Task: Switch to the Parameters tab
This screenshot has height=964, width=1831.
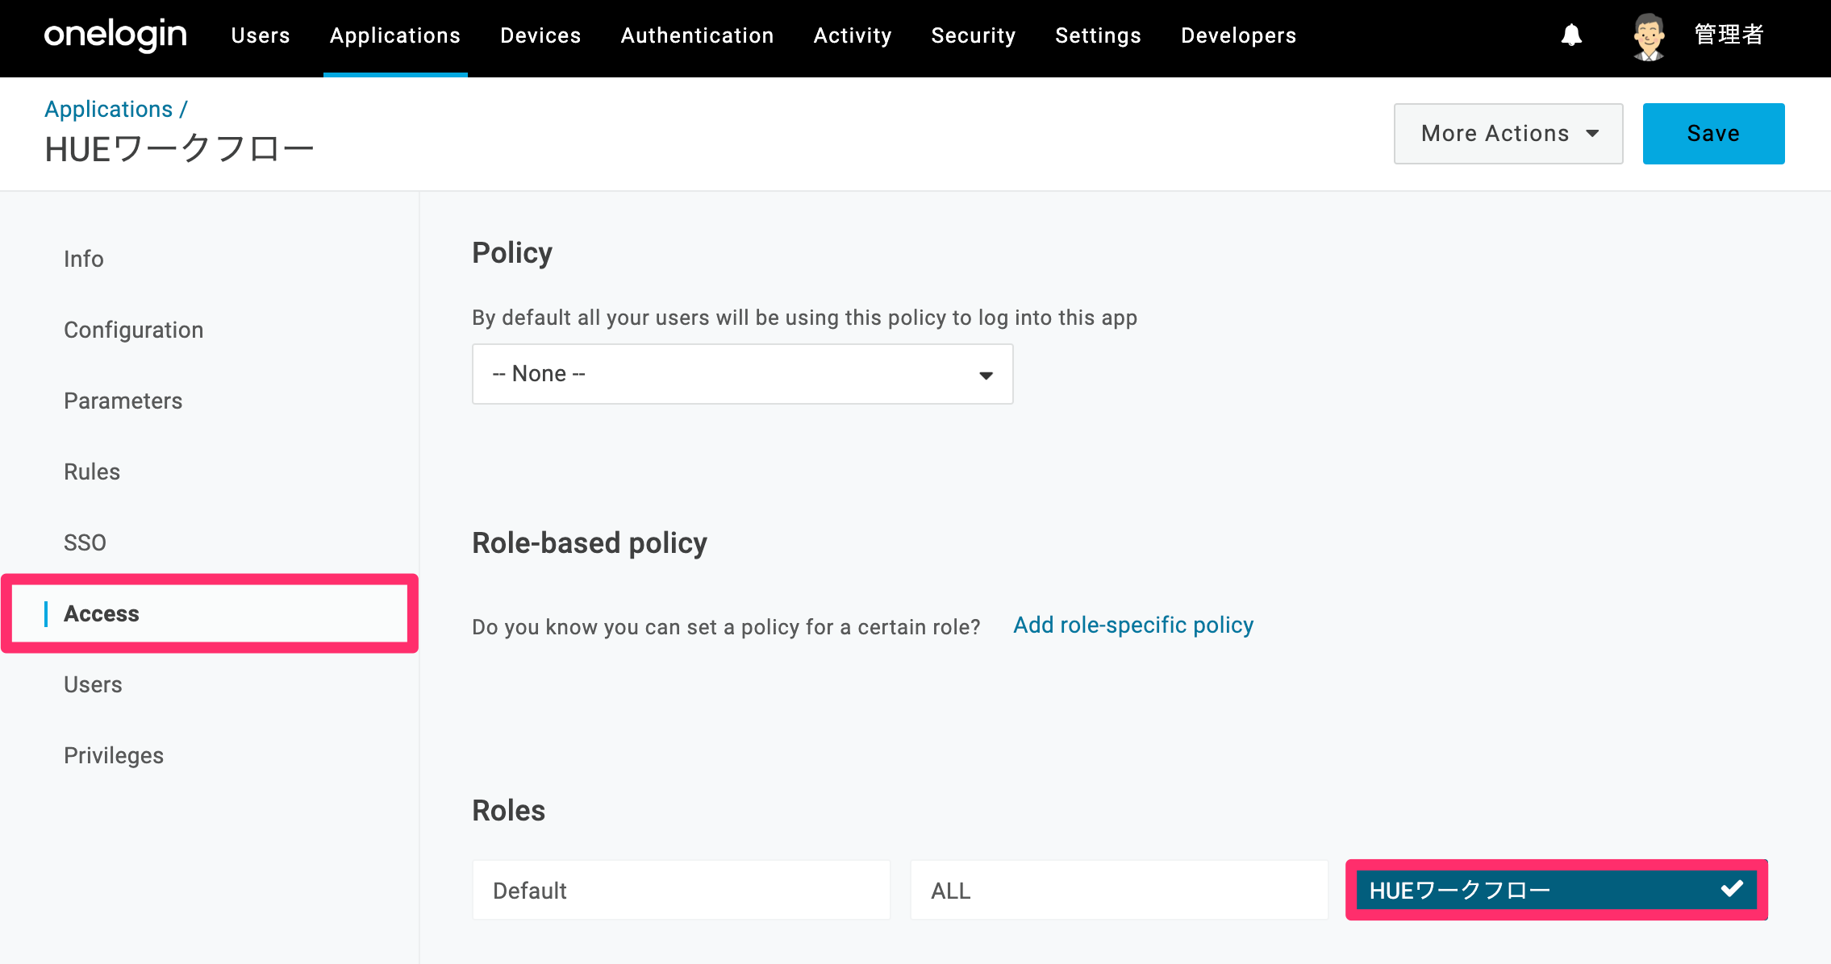Action: (x=123, y=401)
